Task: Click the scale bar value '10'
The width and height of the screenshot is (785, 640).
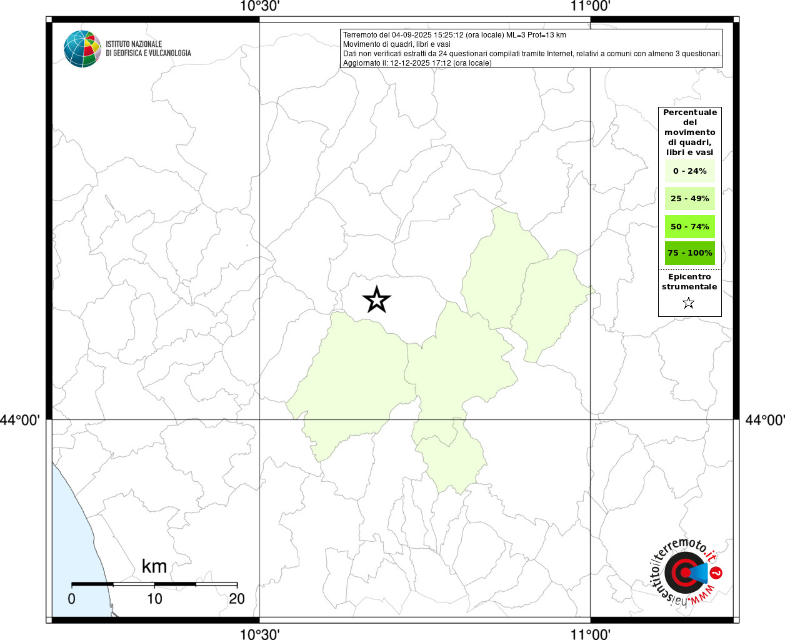Action: 154,599
